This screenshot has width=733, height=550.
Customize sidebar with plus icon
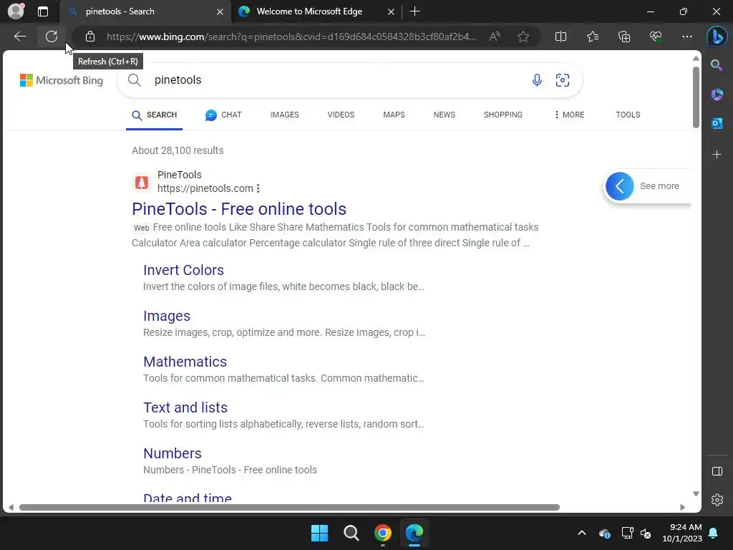pyautogui.click(x=717, y=155)
